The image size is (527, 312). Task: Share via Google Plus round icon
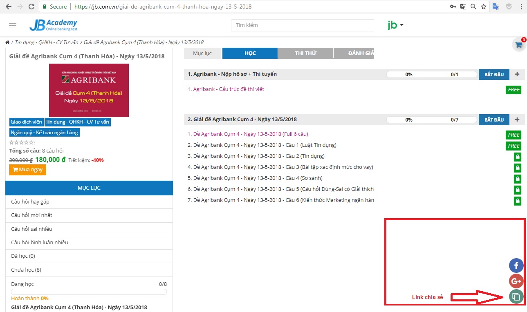(x=516, y=281)
